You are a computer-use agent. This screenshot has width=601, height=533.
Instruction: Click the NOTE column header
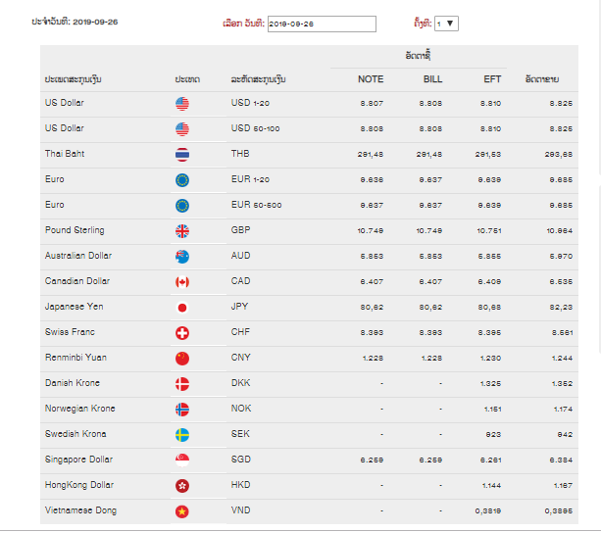(x=371, y=79)
